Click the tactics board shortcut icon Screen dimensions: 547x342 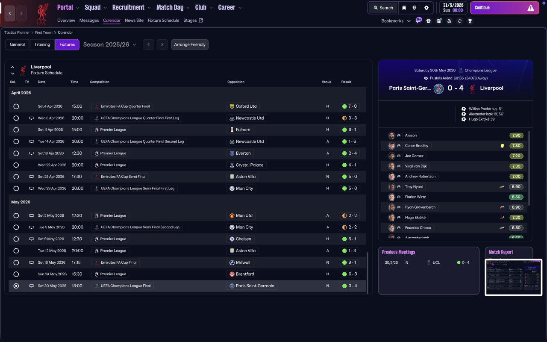click(439, 21)
